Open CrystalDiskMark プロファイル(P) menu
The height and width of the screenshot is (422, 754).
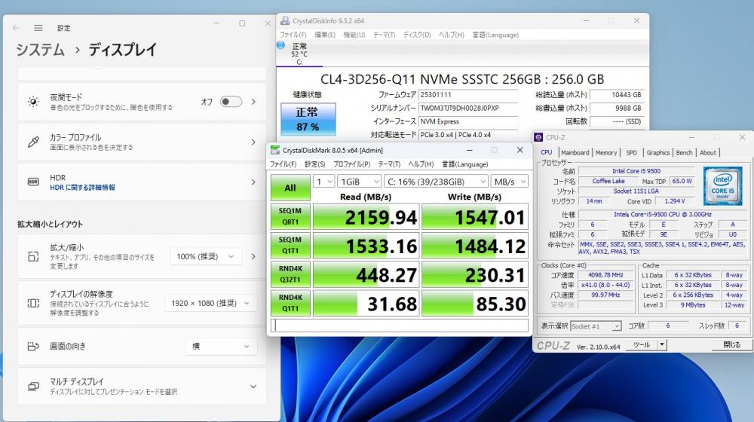tap(351, 164)
